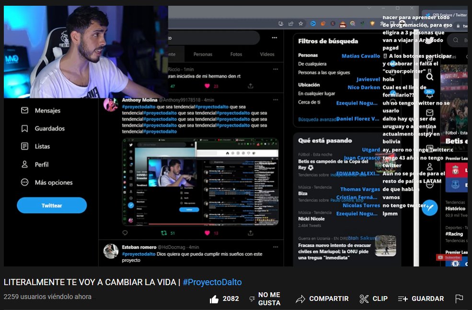Open notifications bell with the 20+ badge

(x=429, y=94)
